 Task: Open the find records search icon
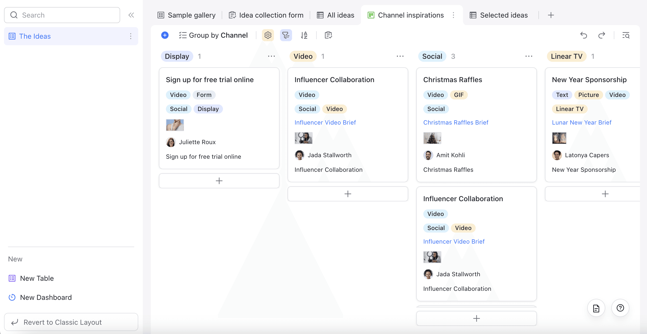(626, 35)
